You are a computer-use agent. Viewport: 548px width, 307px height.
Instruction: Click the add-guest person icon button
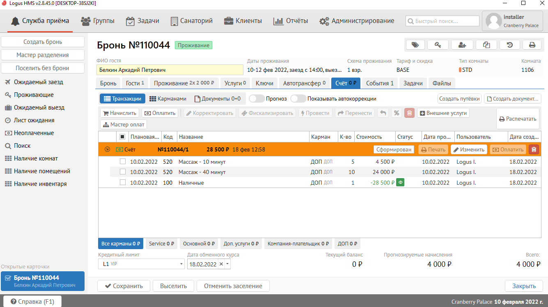462,45
